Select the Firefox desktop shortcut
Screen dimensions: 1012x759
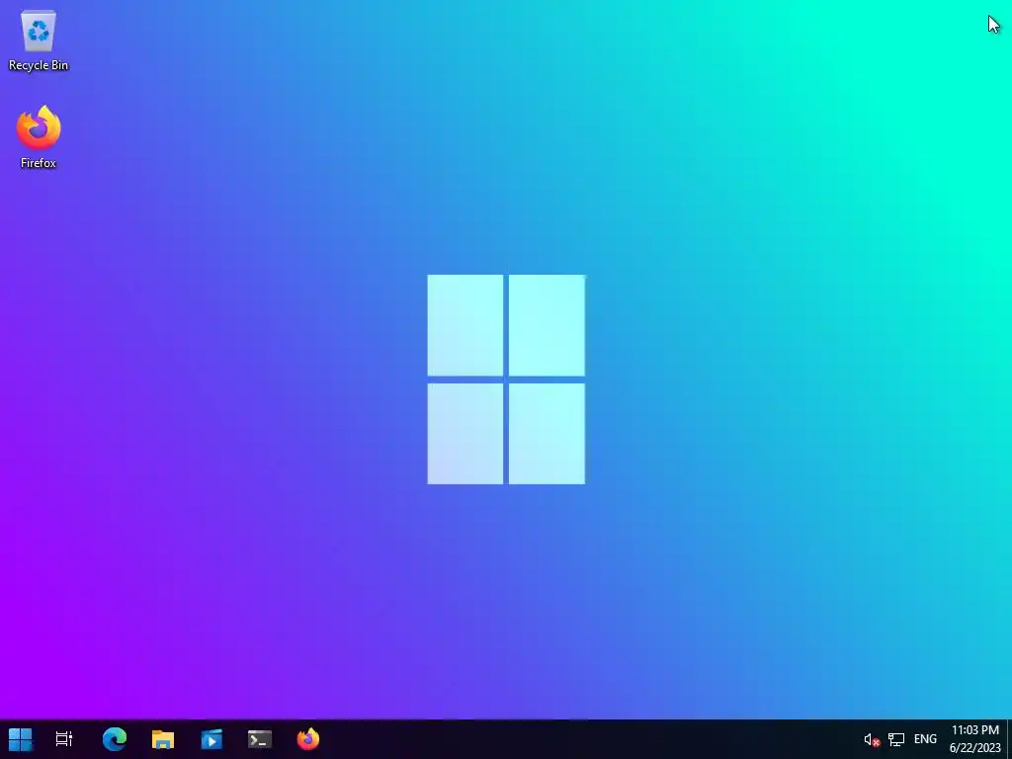[x=39, y=137]
